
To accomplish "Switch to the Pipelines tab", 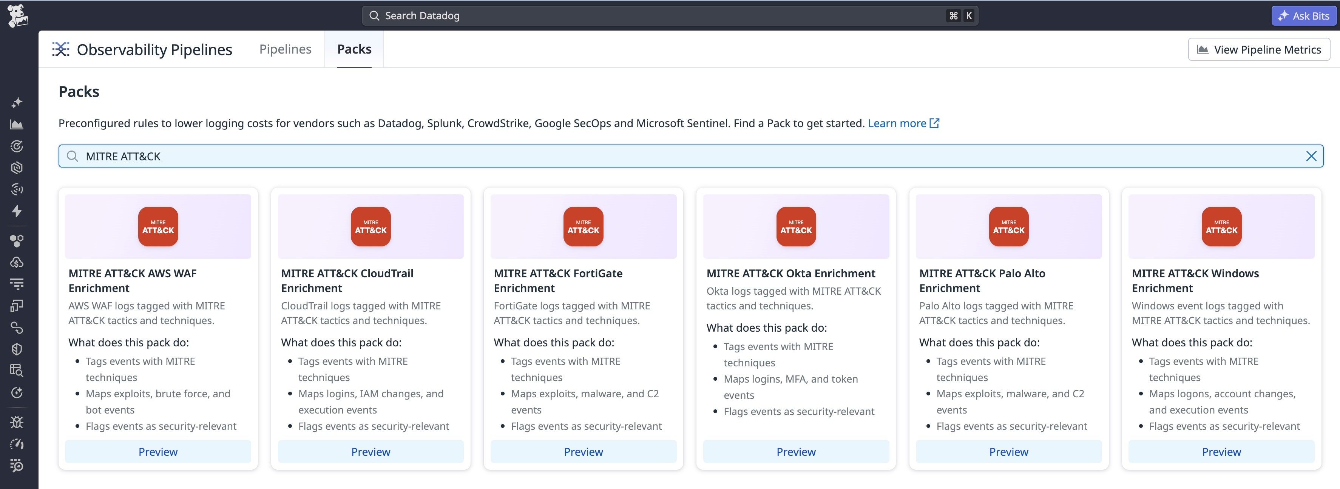I will [x=285, y=49].
